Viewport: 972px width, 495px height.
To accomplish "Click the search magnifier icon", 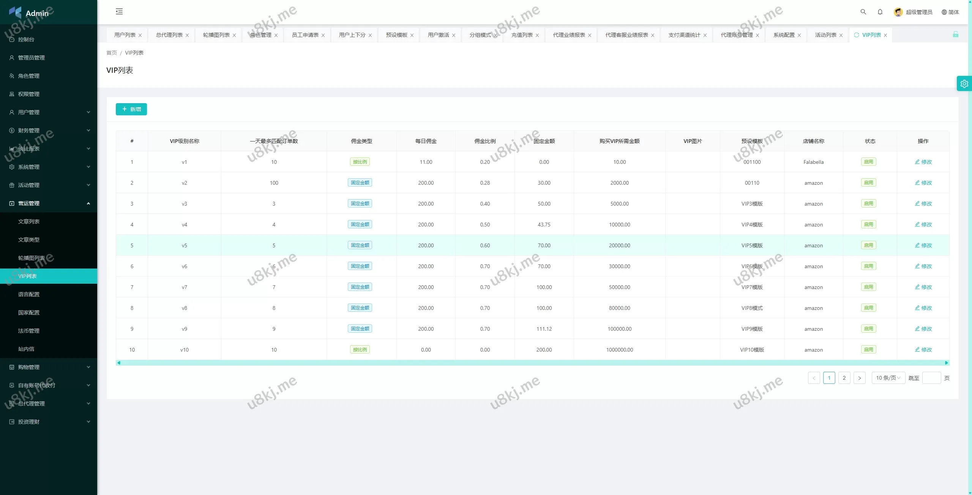I will coord(863,12).
